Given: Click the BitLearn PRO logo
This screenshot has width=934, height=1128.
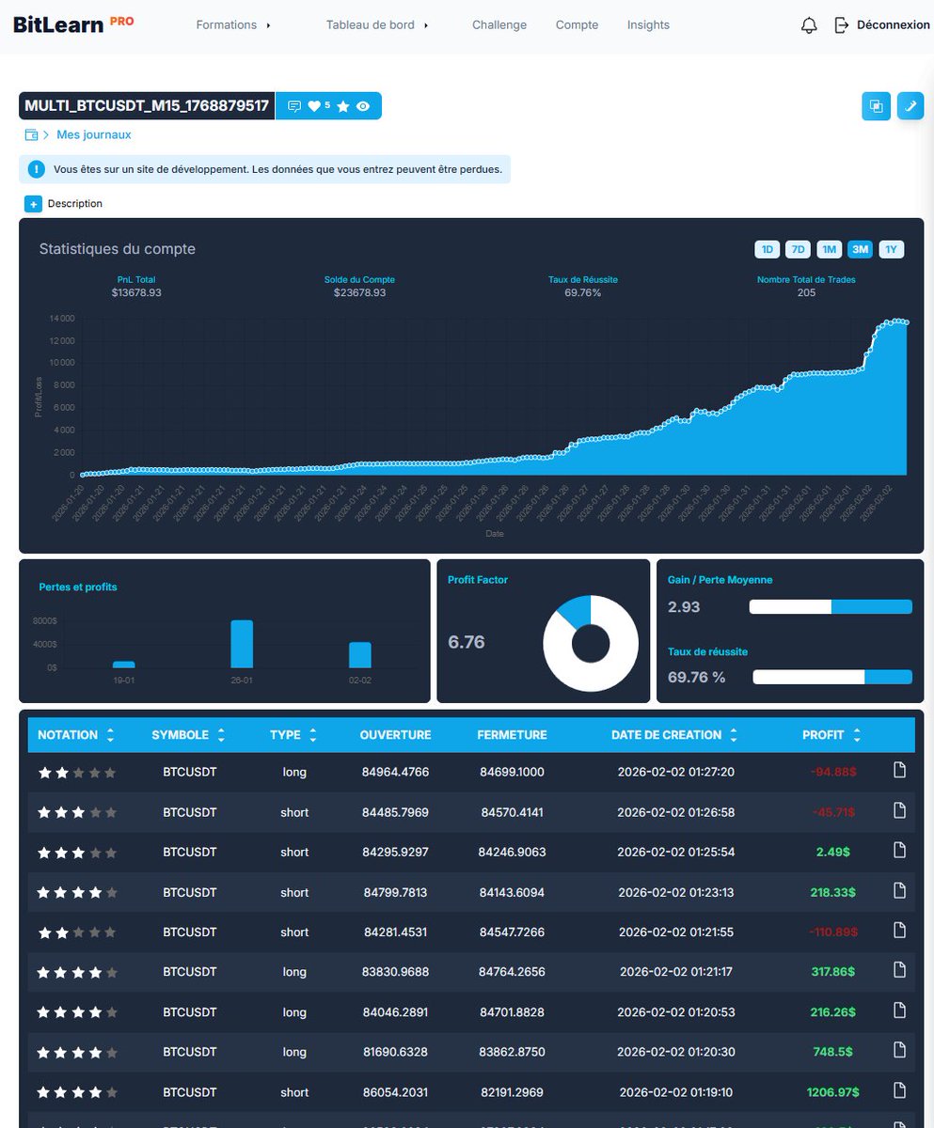Looking at the screenshot, I should tap(73, 24).
